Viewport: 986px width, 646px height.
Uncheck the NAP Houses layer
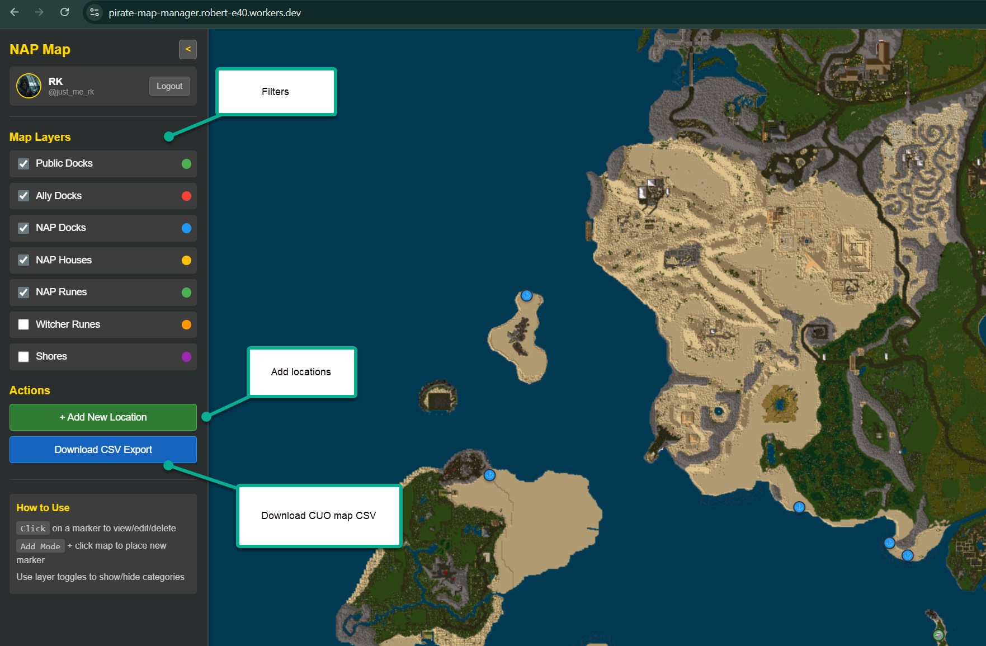(x=23, y=260)
